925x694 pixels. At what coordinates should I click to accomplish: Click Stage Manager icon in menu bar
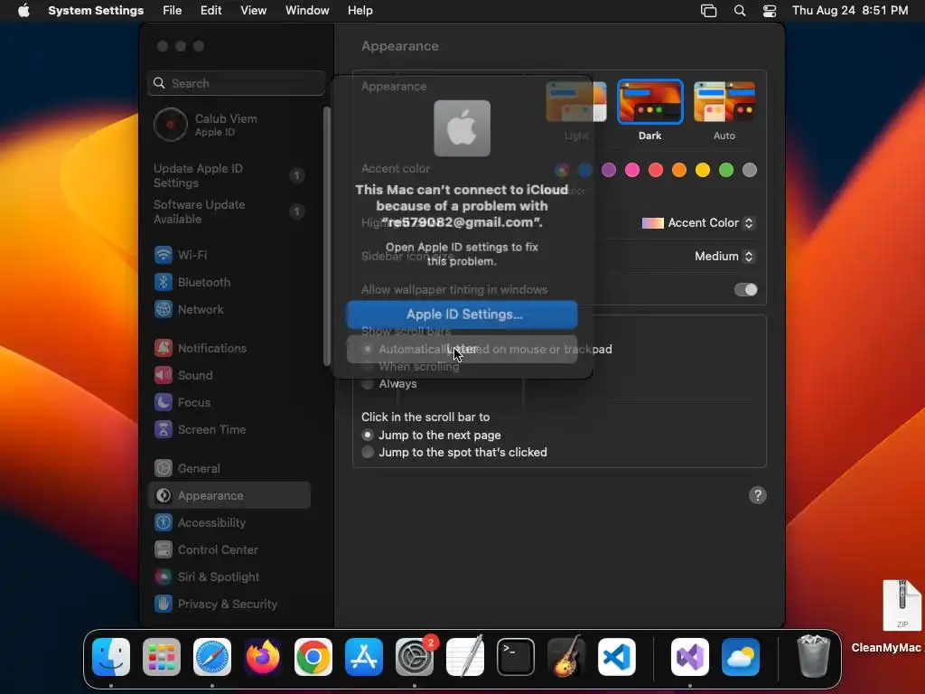(708, 11)
